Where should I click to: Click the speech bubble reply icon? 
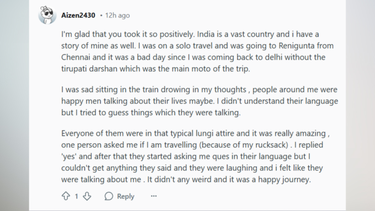click(x=109, y=196)
